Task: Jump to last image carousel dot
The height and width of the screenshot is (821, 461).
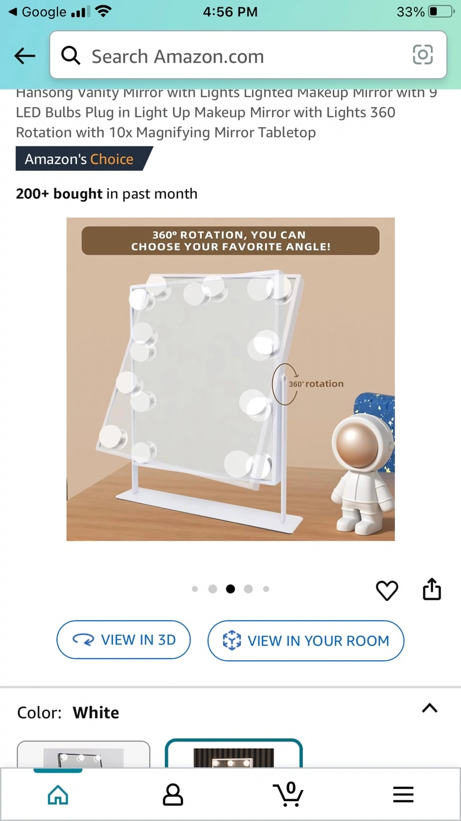Action: pos(266,589)
